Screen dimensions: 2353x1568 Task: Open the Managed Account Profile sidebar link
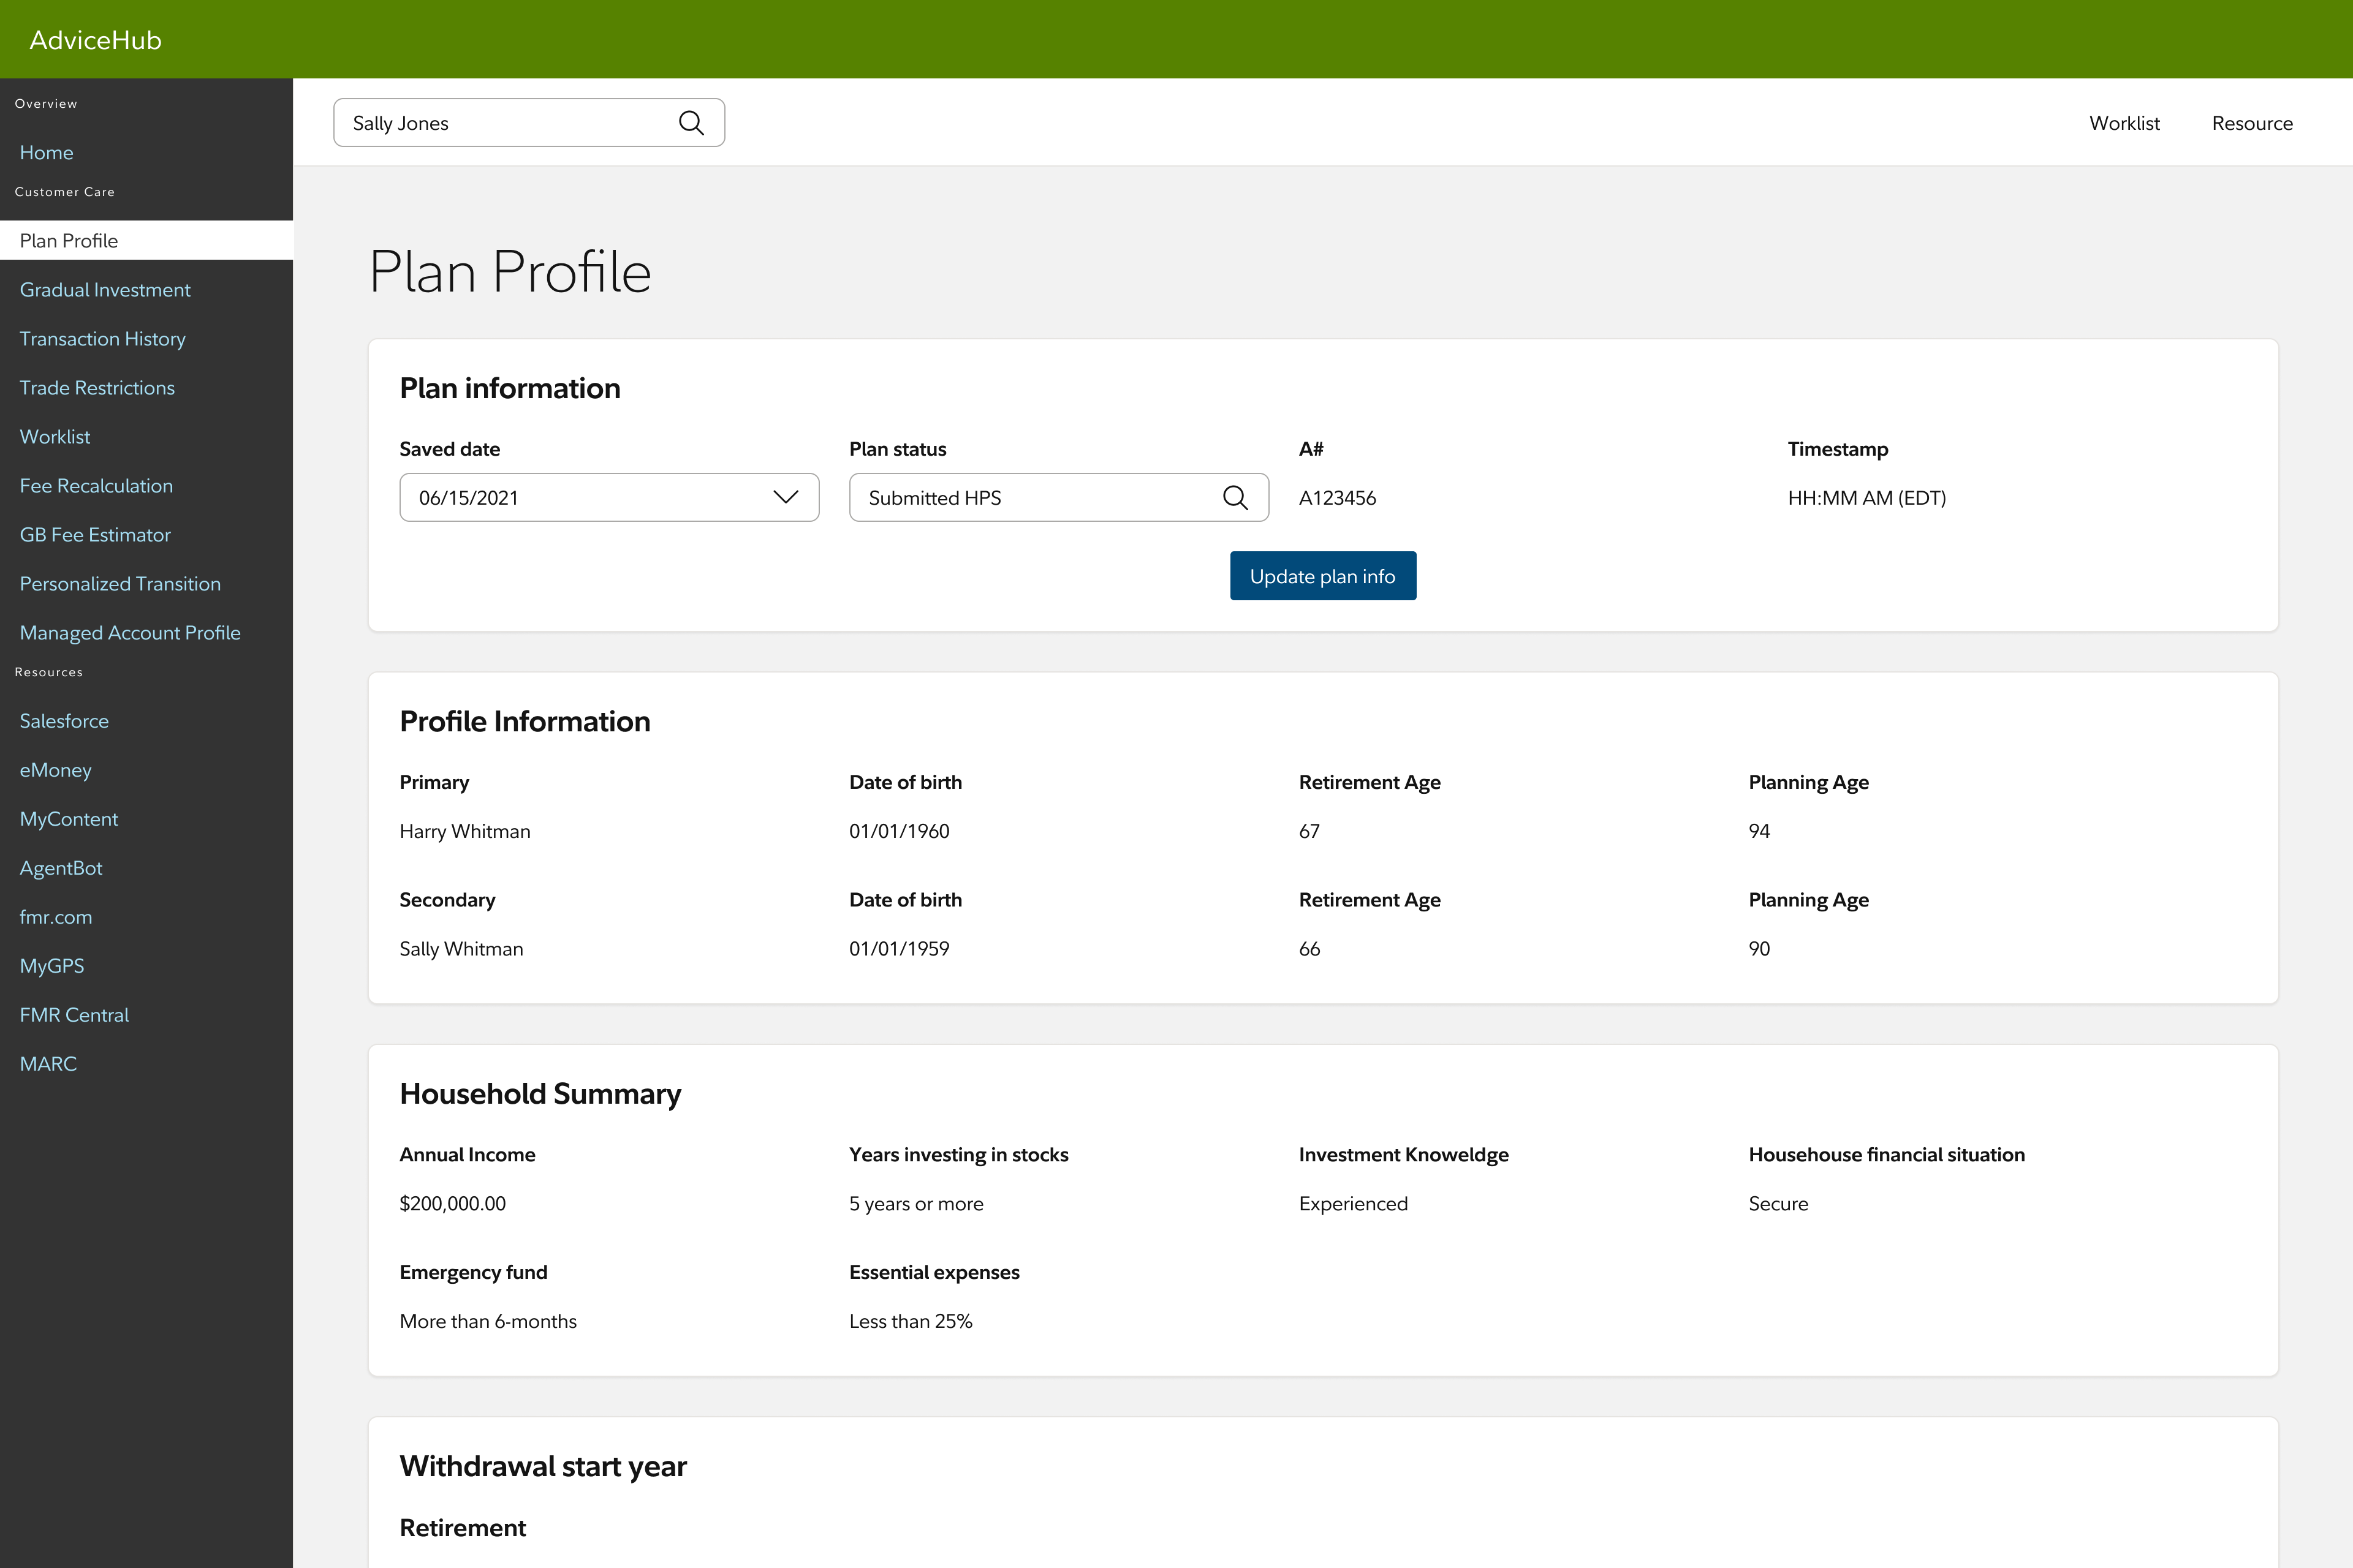click(130, 633)
